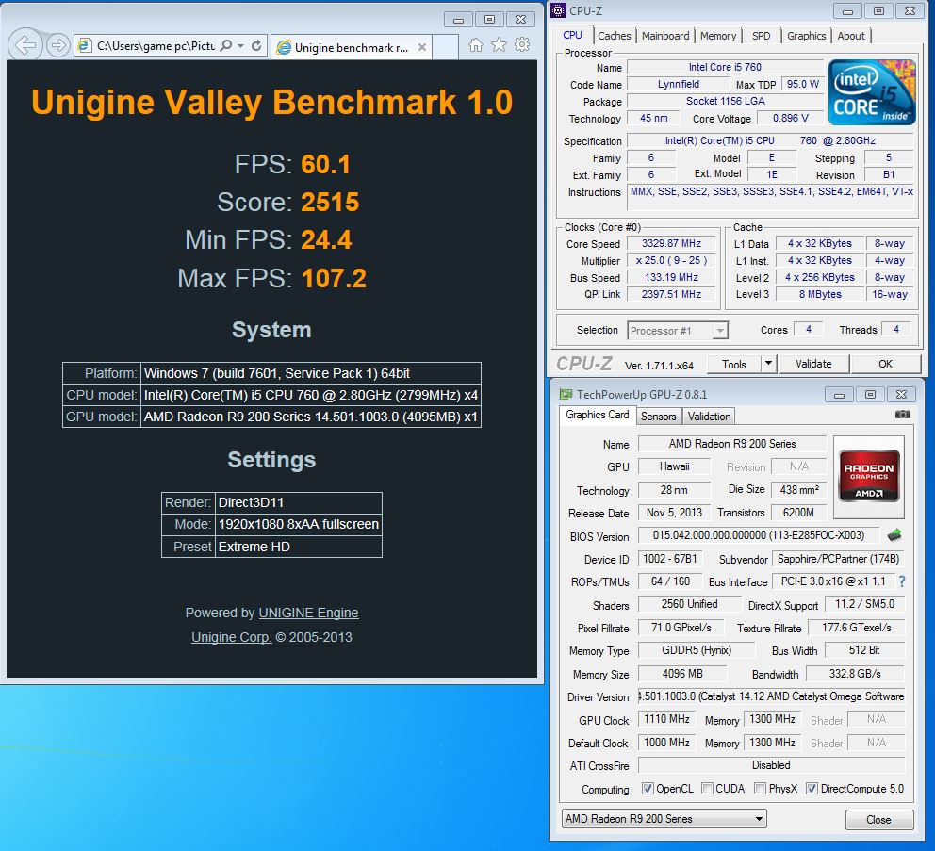The height and width of the screenshot is (851, 935).
Task: Open the Unigine Corp. link
Action: pos(231,637)
